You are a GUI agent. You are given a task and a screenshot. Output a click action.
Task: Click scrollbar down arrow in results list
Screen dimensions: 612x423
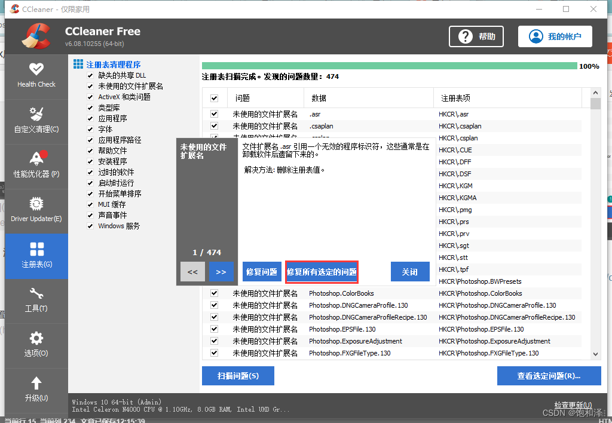(x=595, y=354)
